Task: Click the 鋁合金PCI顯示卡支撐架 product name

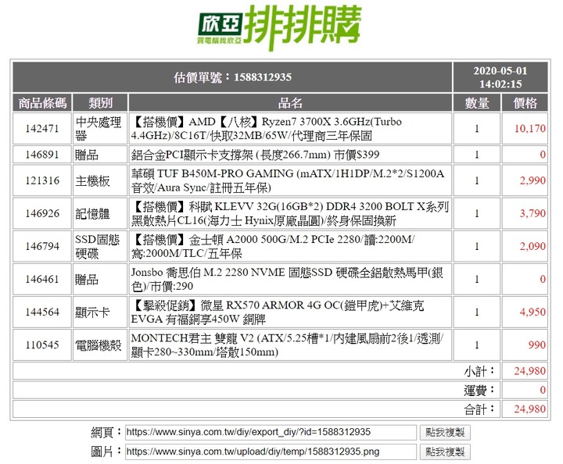Action: click(x=255, y=155)
